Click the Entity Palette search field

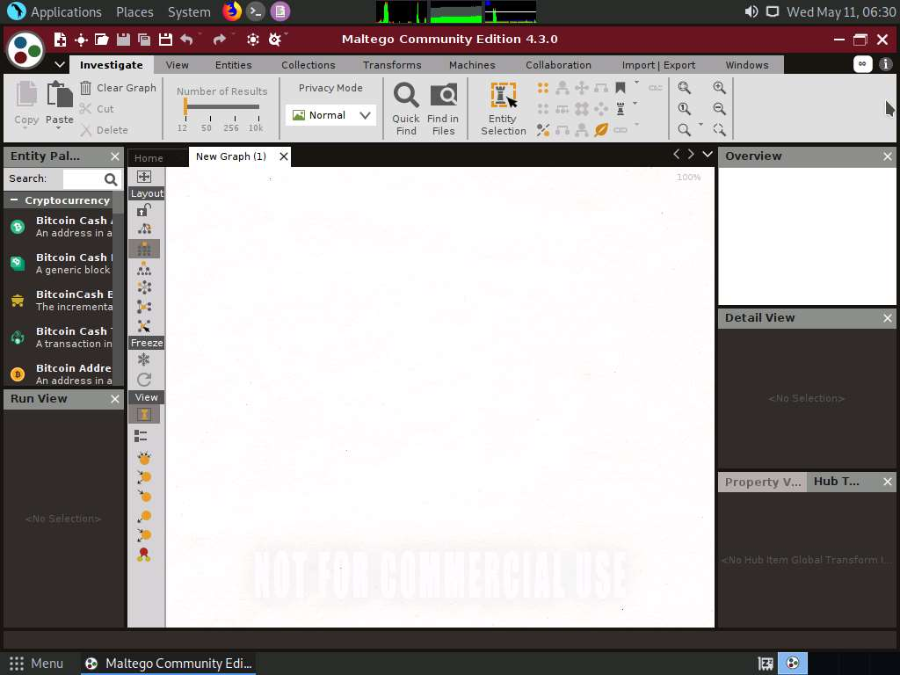click(x=82, y=179)
